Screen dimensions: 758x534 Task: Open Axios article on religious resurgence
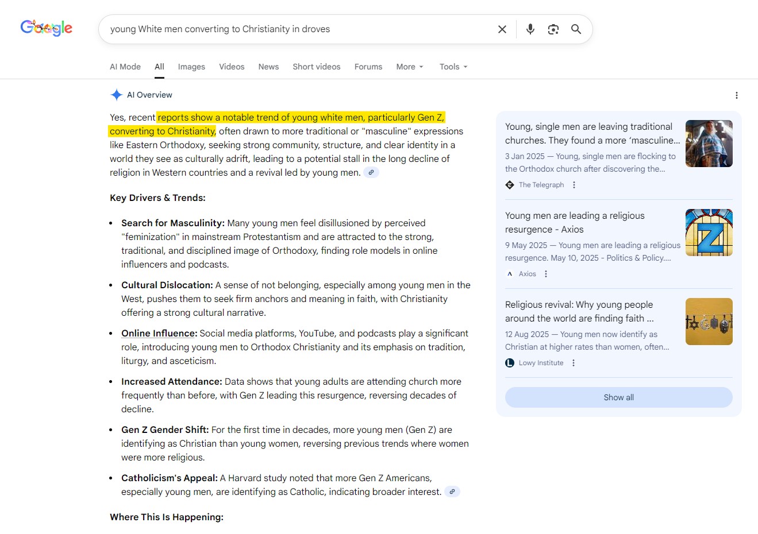pyautogui.click(x=575, y=222)
